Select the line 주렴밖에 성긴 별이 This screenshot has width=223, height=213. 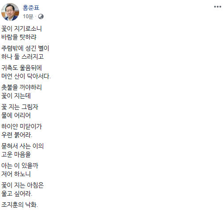coord(25,48)
